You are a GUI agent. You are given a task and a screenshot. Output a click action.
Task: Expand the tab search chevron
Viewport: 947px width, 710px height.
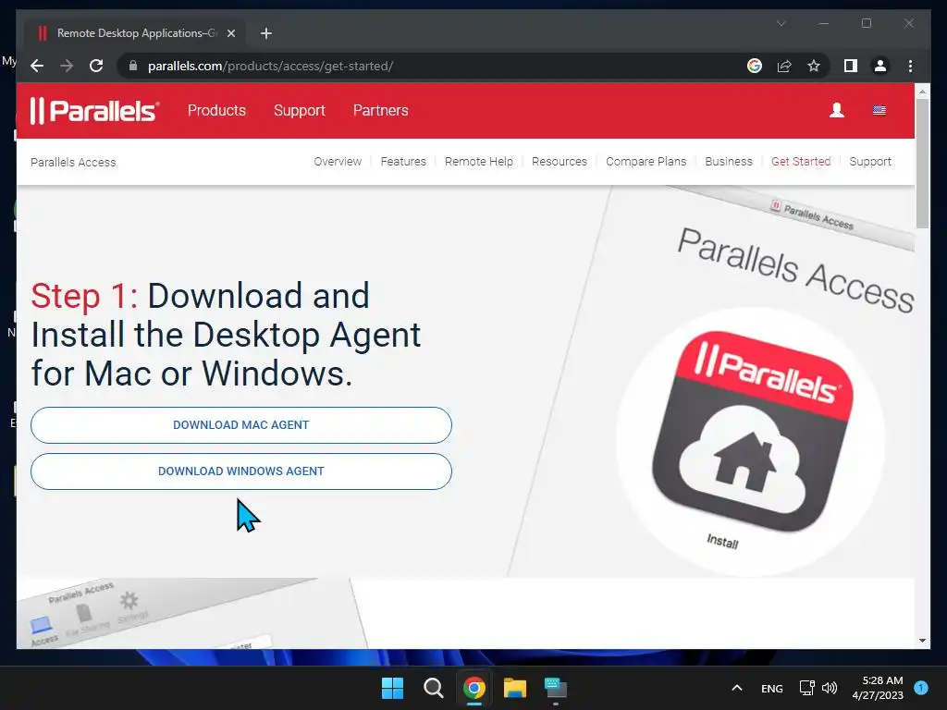[781, 23]
